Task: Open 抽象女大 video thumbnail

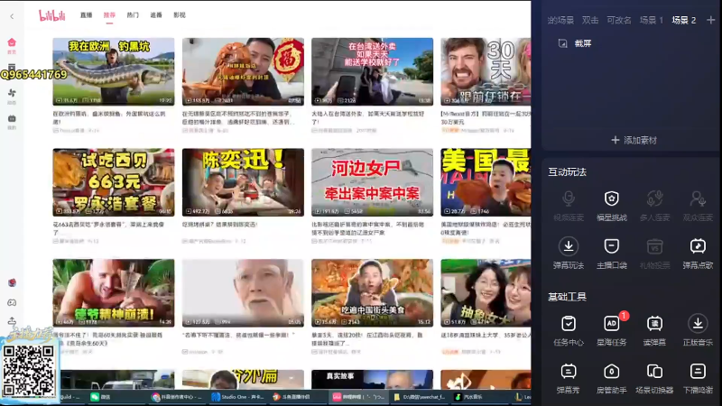Action: pyautogui.click(x=486, y=292)
